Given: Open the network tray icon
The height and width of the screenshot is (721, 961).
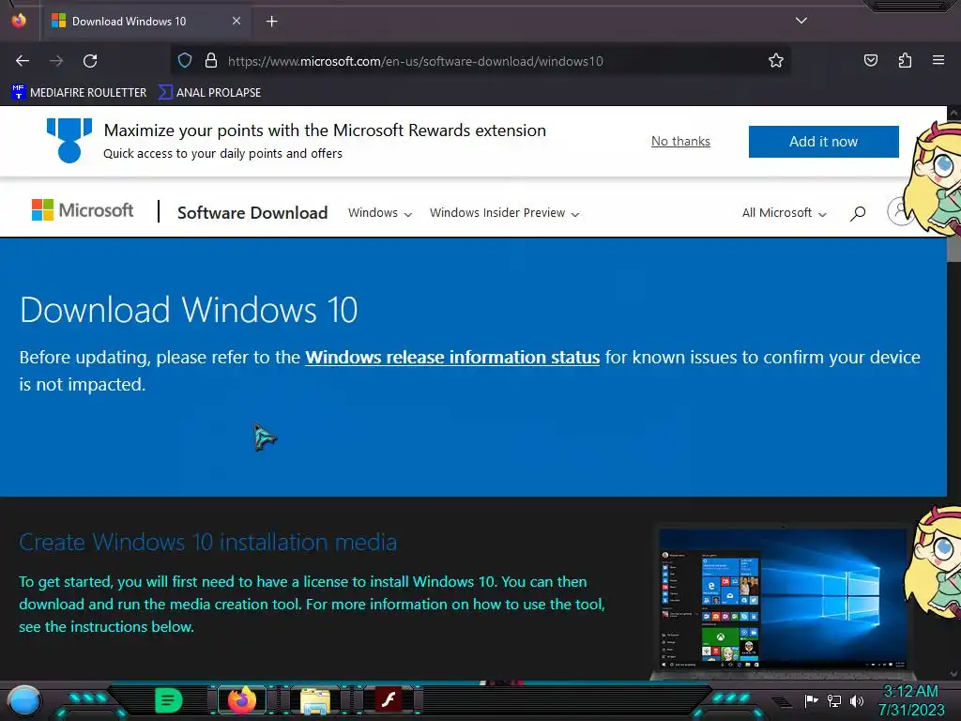Looking at the screenshot, I should [833, 700].
